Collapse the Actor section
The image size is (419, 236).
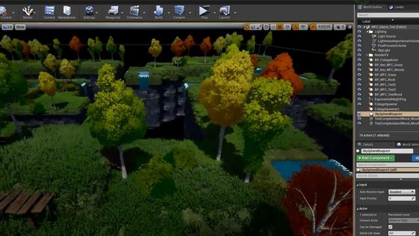click(x=357, y=208)
